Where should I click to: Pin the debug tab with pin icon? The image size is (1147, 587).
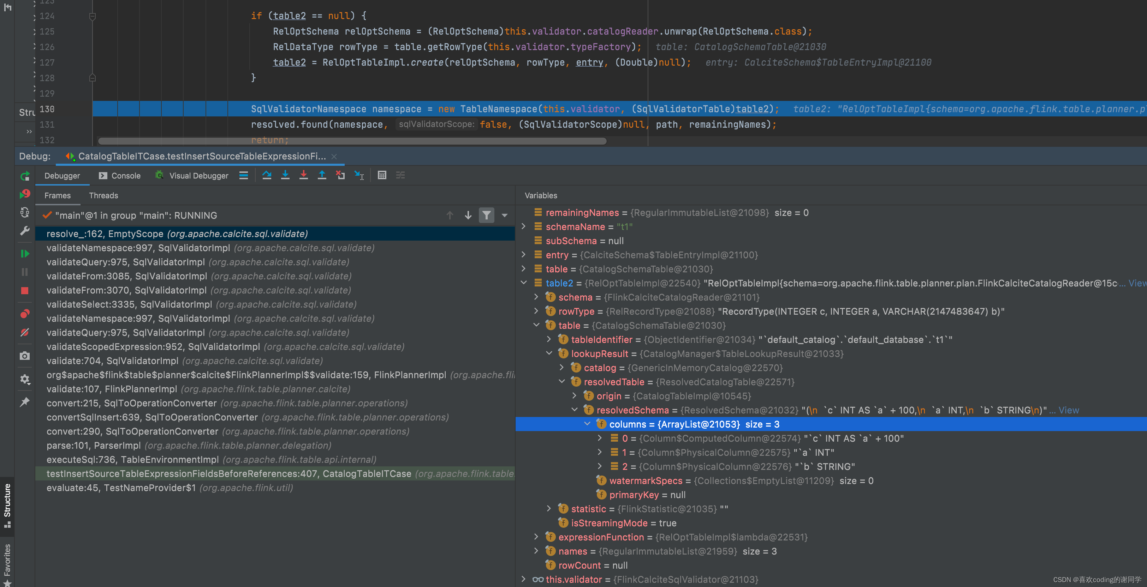click(x=25, y=402)
